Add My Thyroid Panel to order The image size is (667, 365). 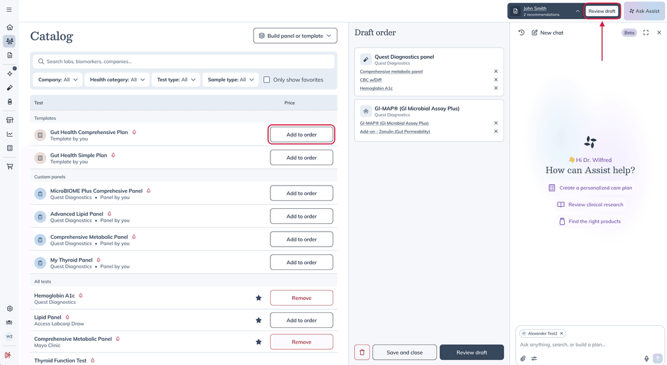click(302, 263)
